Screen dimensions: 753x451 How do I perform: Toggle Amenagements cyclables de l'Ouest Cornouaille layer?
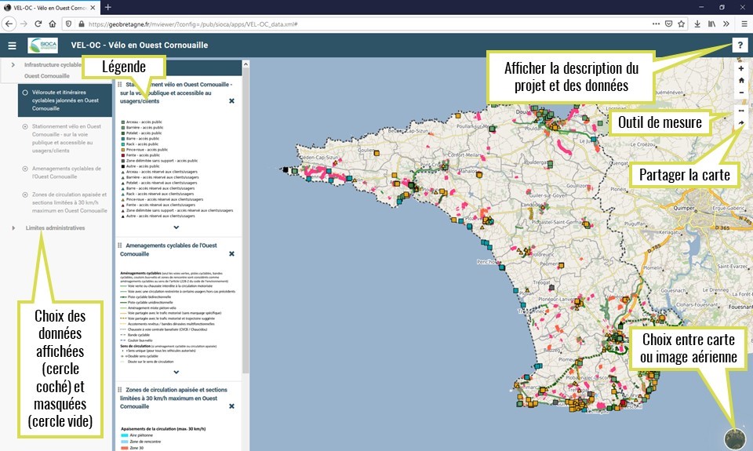pos(25,169)
